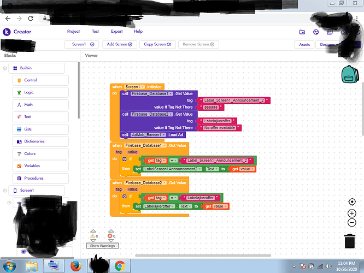
Task: Open Windows Explorer from the taskbar
Action: pos(32,266)
